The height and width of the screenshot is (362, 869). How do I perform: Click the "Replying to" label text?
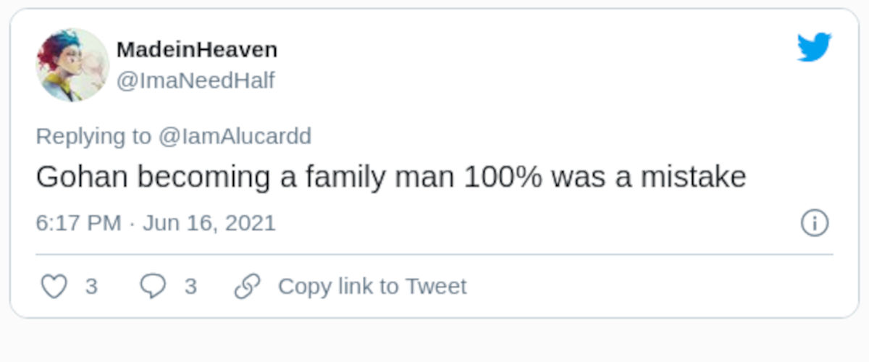pos(93,136)
